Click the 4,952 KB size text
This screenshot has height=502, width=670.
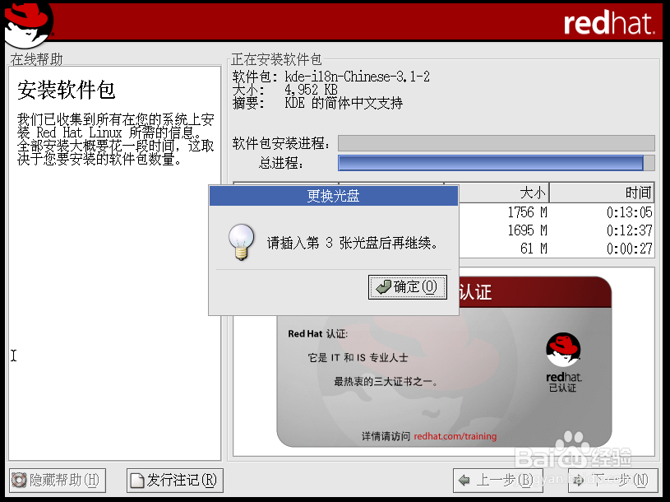[x=311, y=90]
